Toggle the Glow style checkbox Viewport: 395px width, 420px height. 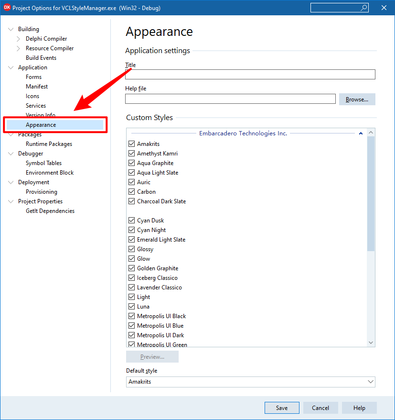click(x=131, y=259)
